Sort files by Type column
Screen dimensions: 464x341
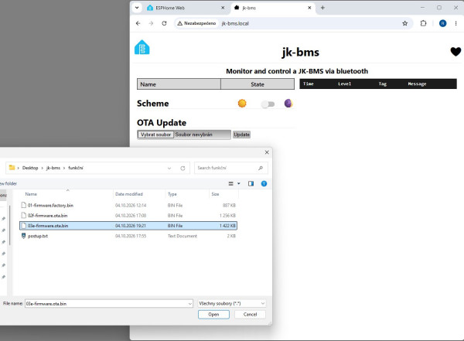(172, 194)
